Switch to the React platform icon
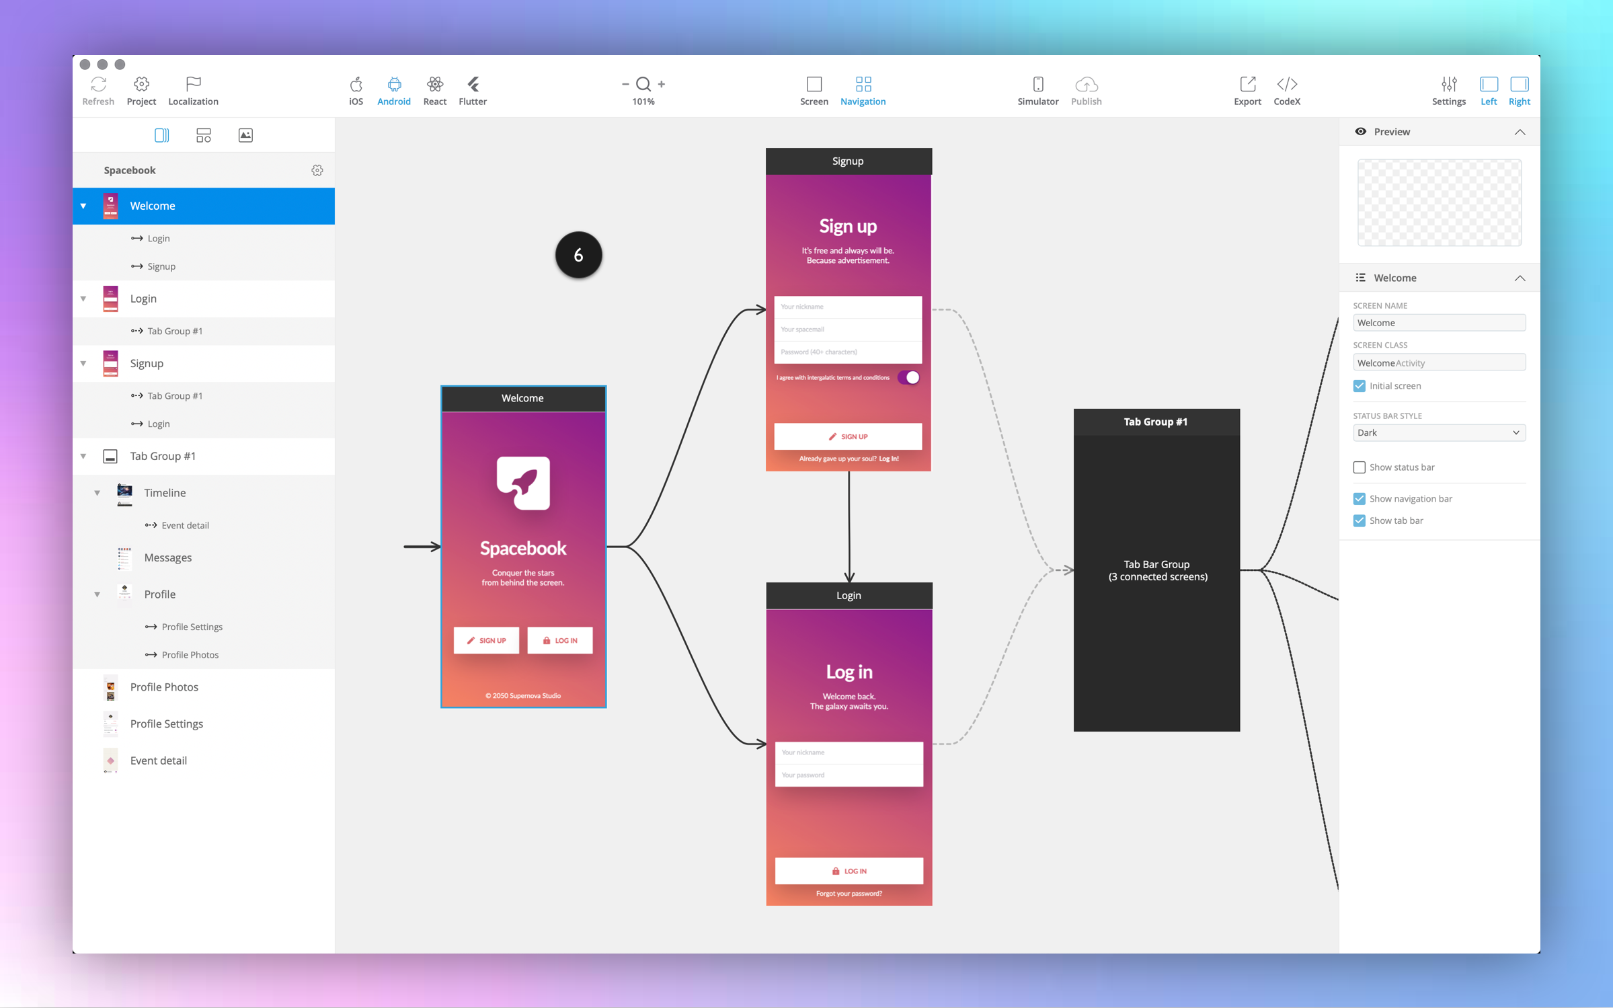The width and height of the screenshot is (1613, 1008). [434, 85]
